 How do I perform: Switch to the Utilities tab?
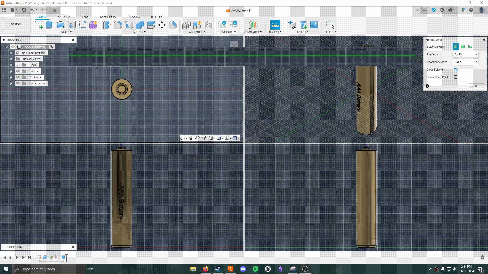pyautogui.click(x=157, y=17)
